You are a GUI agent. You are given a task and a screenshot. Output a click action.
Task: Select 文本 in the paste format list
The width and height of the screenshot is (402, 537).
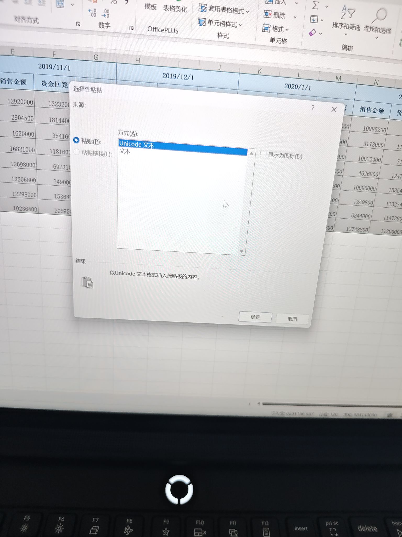click(125, 151)
